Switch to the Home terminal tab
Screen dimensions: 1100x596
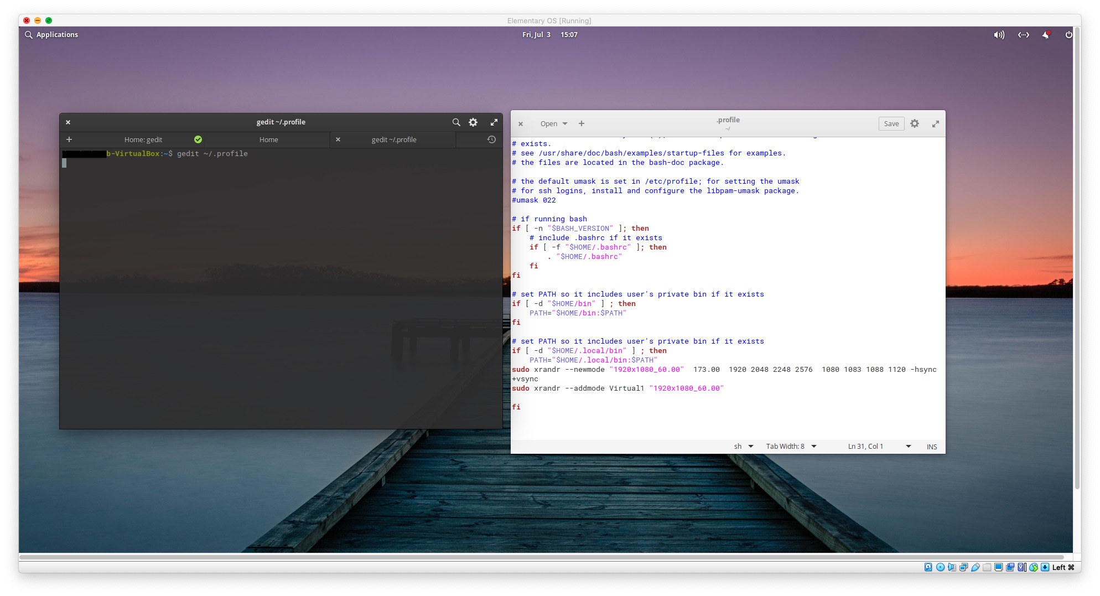coord(269,139)
